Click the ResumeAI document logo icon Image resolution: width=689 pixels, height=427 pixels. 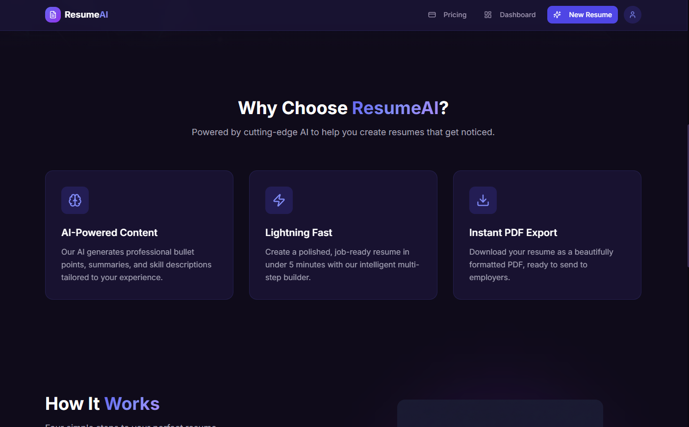tap(52, 15)
